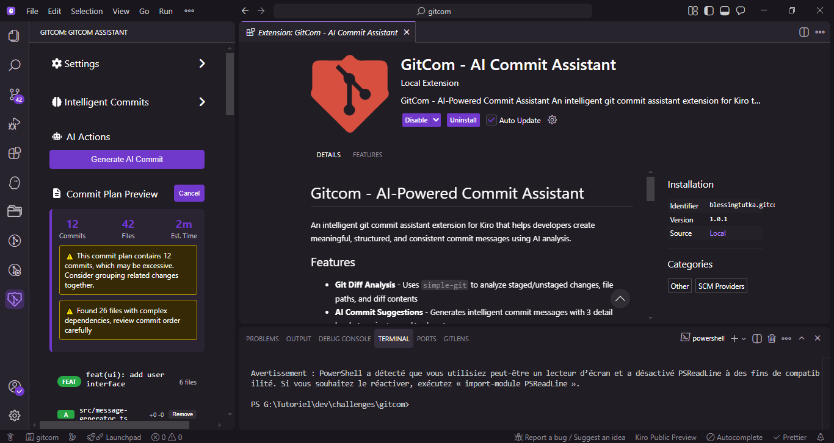Switch to the GITLENS panel tab
Viewport: 834px width, 443px height.
tap(456, 339)
